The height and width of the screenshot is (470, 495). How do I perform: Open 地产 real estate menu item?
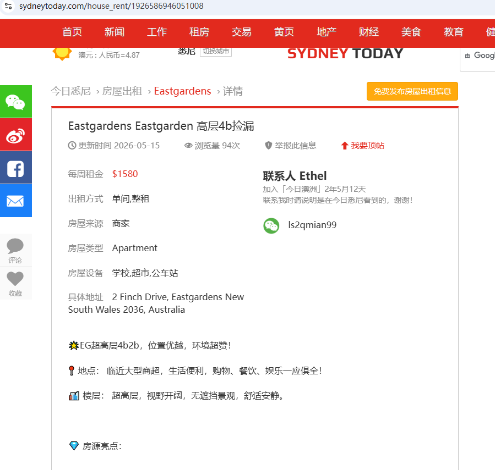(327, 32)
